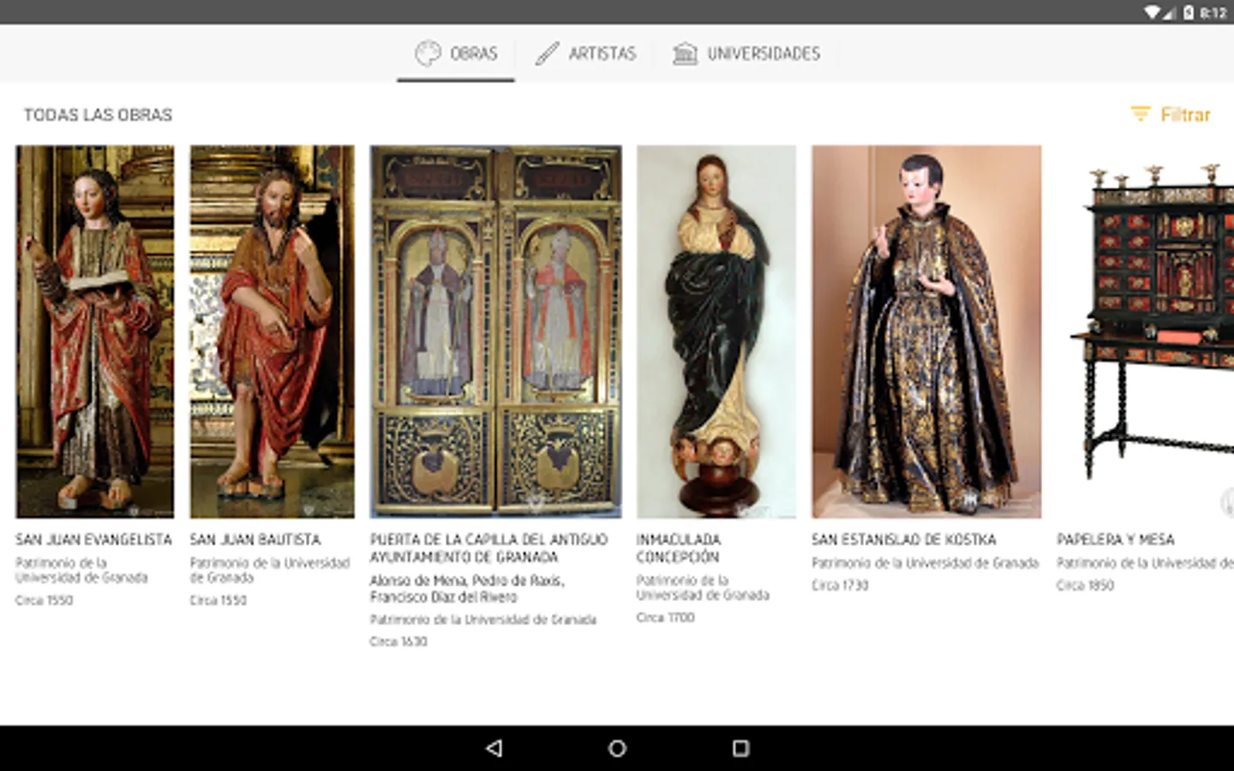
Task: Switch to the ARTISTAS tab
Action: 585,54
